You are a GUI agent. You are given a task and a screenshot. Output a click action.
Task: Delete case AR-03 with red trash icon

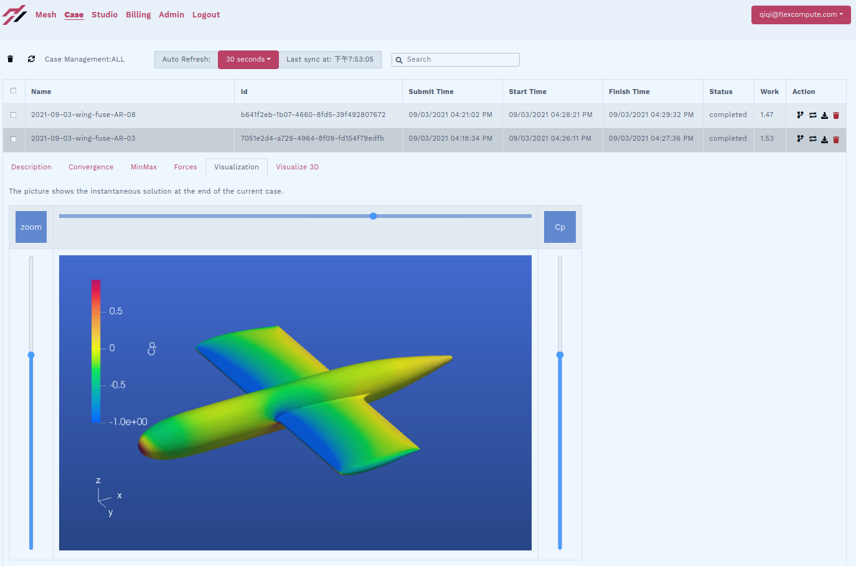click(836, 139)
